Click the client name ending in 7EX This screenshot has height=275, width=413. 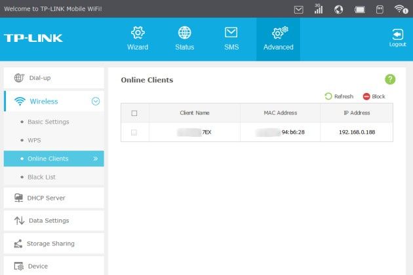pos(195,132)
